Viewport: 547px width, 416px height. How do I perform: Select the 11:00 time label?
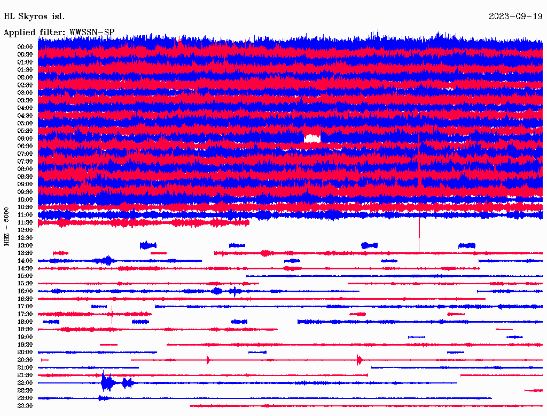(x=25, y=214)
